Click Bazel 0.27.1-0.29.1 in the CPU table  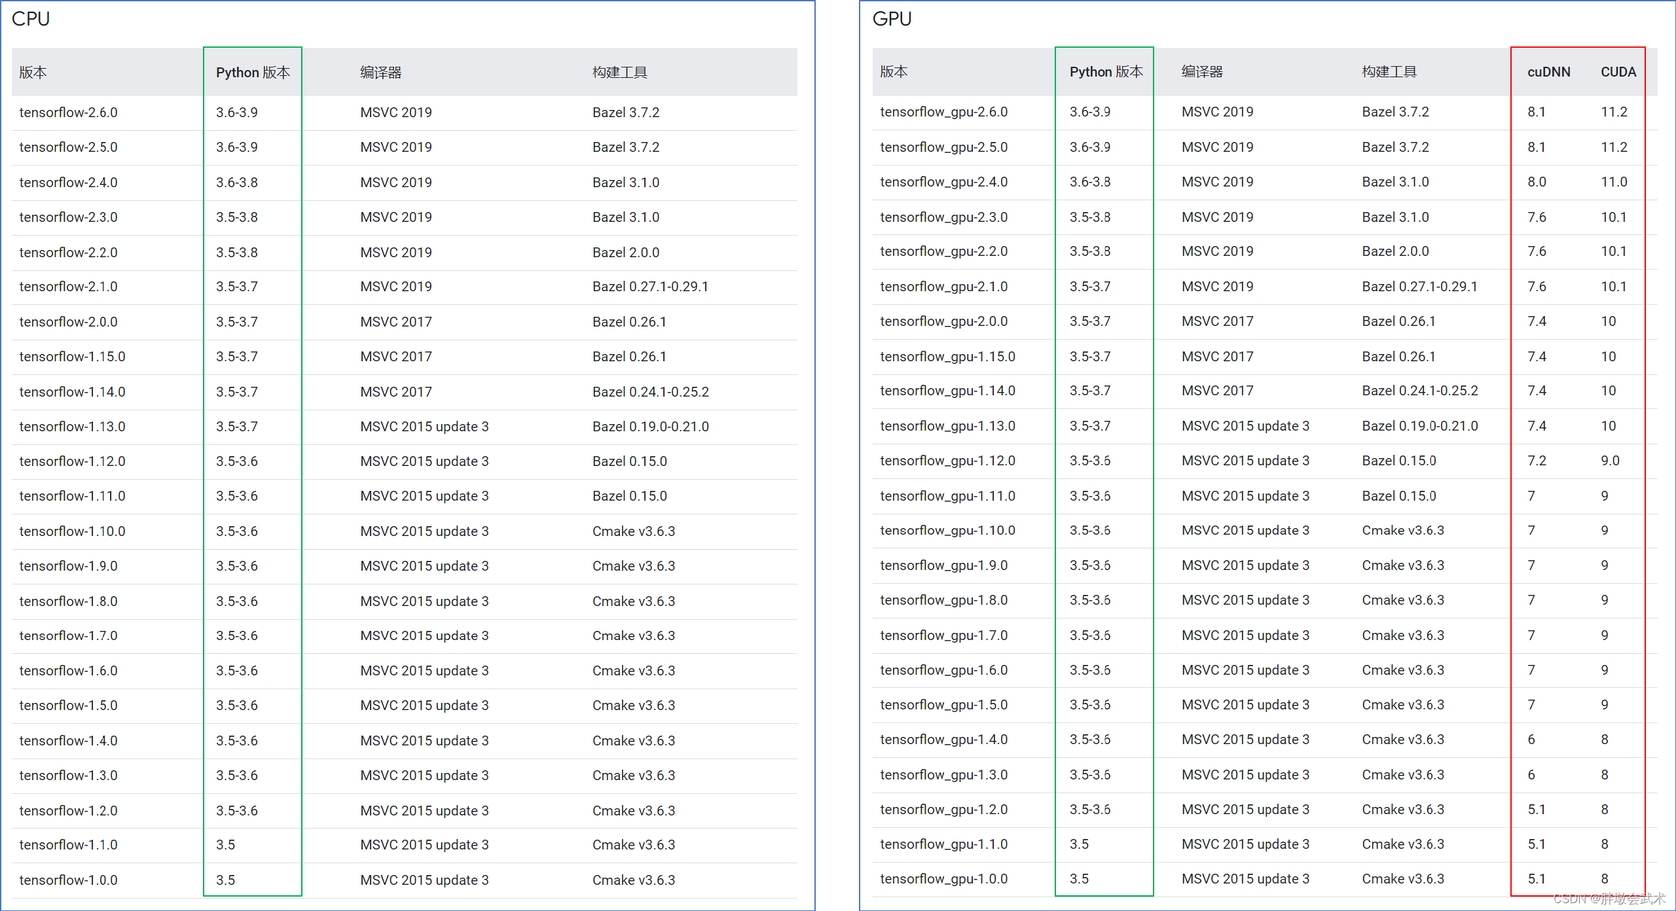651,287
